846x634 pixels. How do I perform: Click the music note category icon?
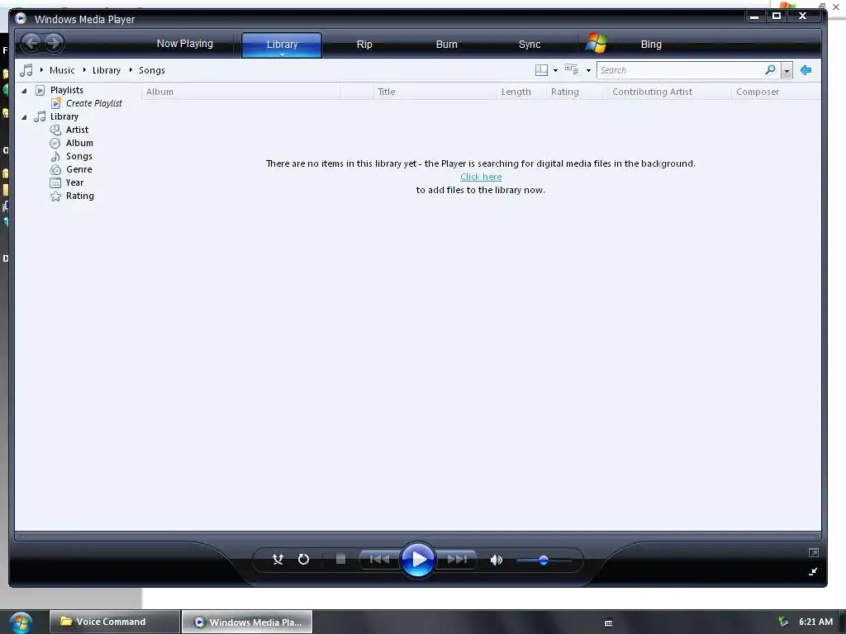coord(26,70)
